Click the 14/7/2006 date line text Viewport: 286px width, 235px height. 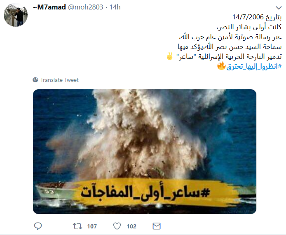pyautogui.click(x=257, y=17)
